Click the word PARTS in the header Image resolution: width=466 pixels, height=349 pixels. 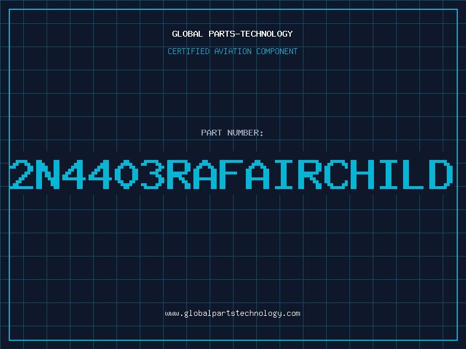click(223, 34)
